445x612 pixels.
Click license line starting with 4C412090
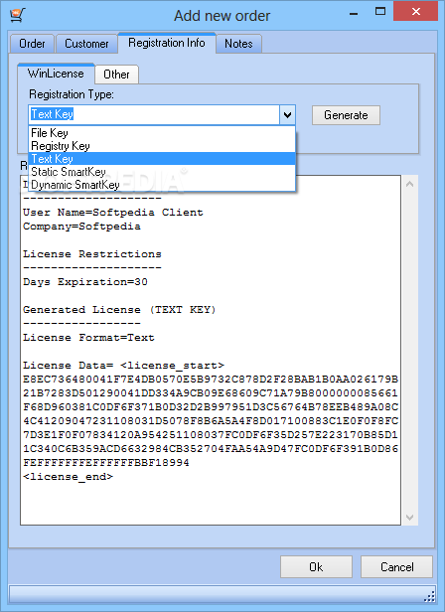211,421
